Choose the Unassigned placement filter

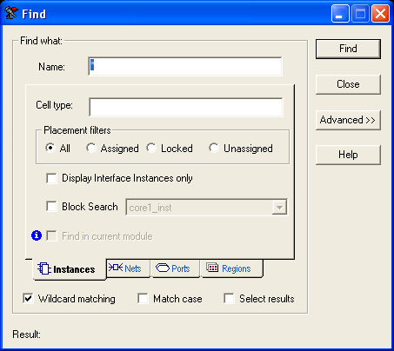tap(214, 148)
